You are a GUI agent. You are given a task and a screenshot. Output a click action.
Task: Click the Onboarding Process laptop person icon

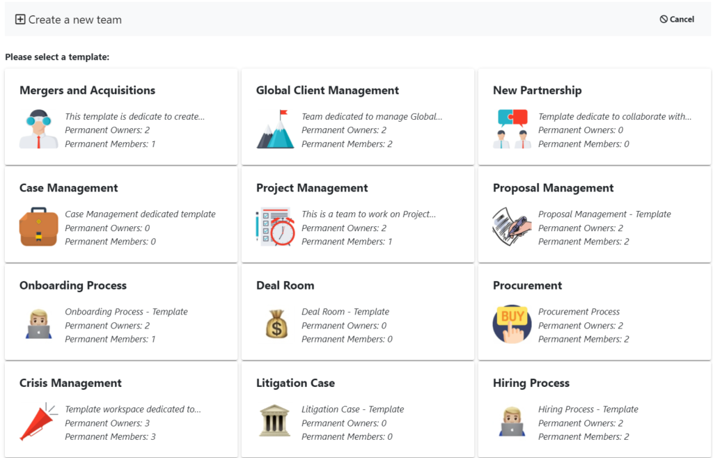(39, 324)
